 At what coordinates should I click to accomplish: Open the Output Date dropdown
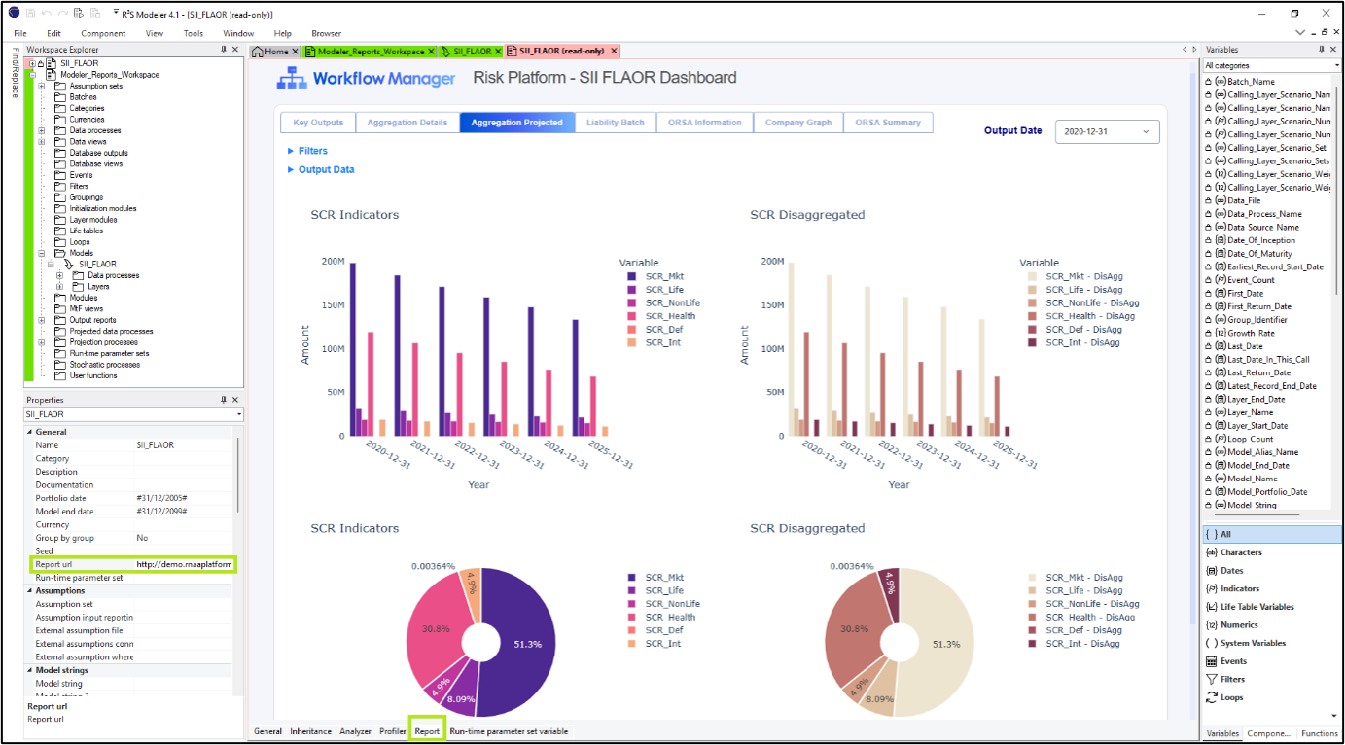click(1107, 131)
